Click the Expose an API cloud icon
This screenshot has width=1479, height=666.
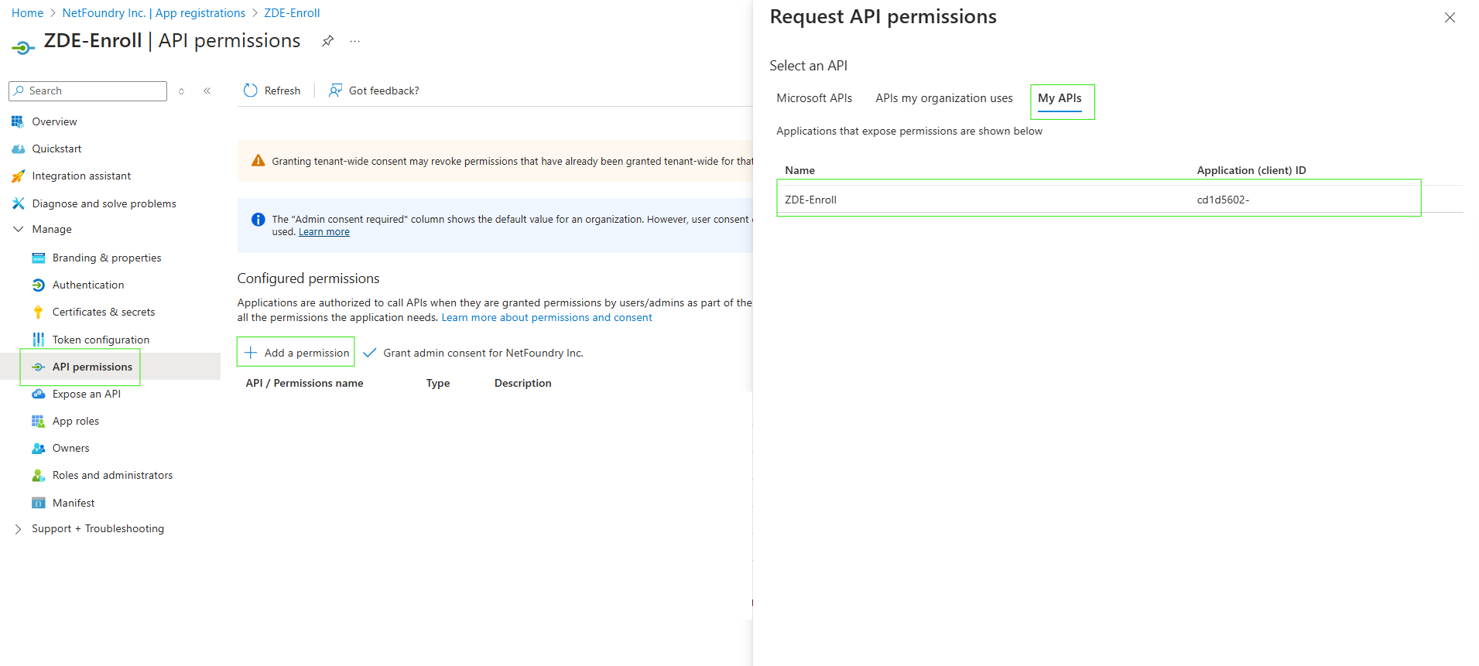pos(38,394)
